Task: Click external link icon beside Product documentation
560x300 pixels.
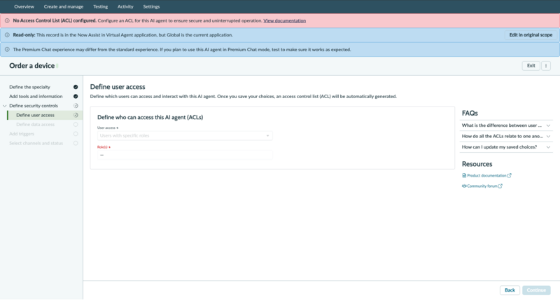Action: tap(510, 175)
